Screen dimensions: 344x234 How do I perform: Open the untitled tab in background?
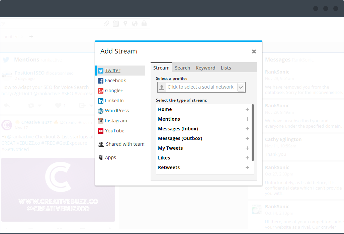(11, 36)
